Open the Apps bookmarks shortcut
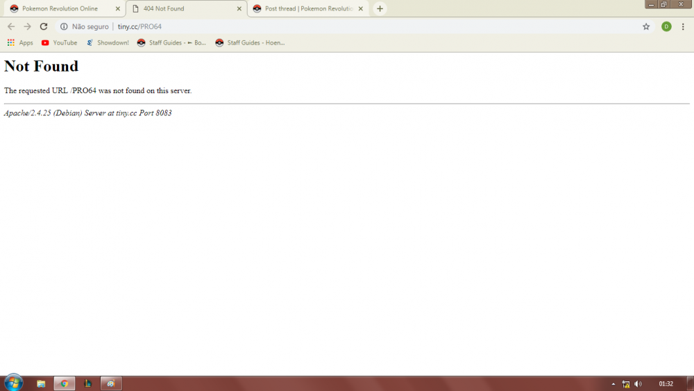 (20, 42)
